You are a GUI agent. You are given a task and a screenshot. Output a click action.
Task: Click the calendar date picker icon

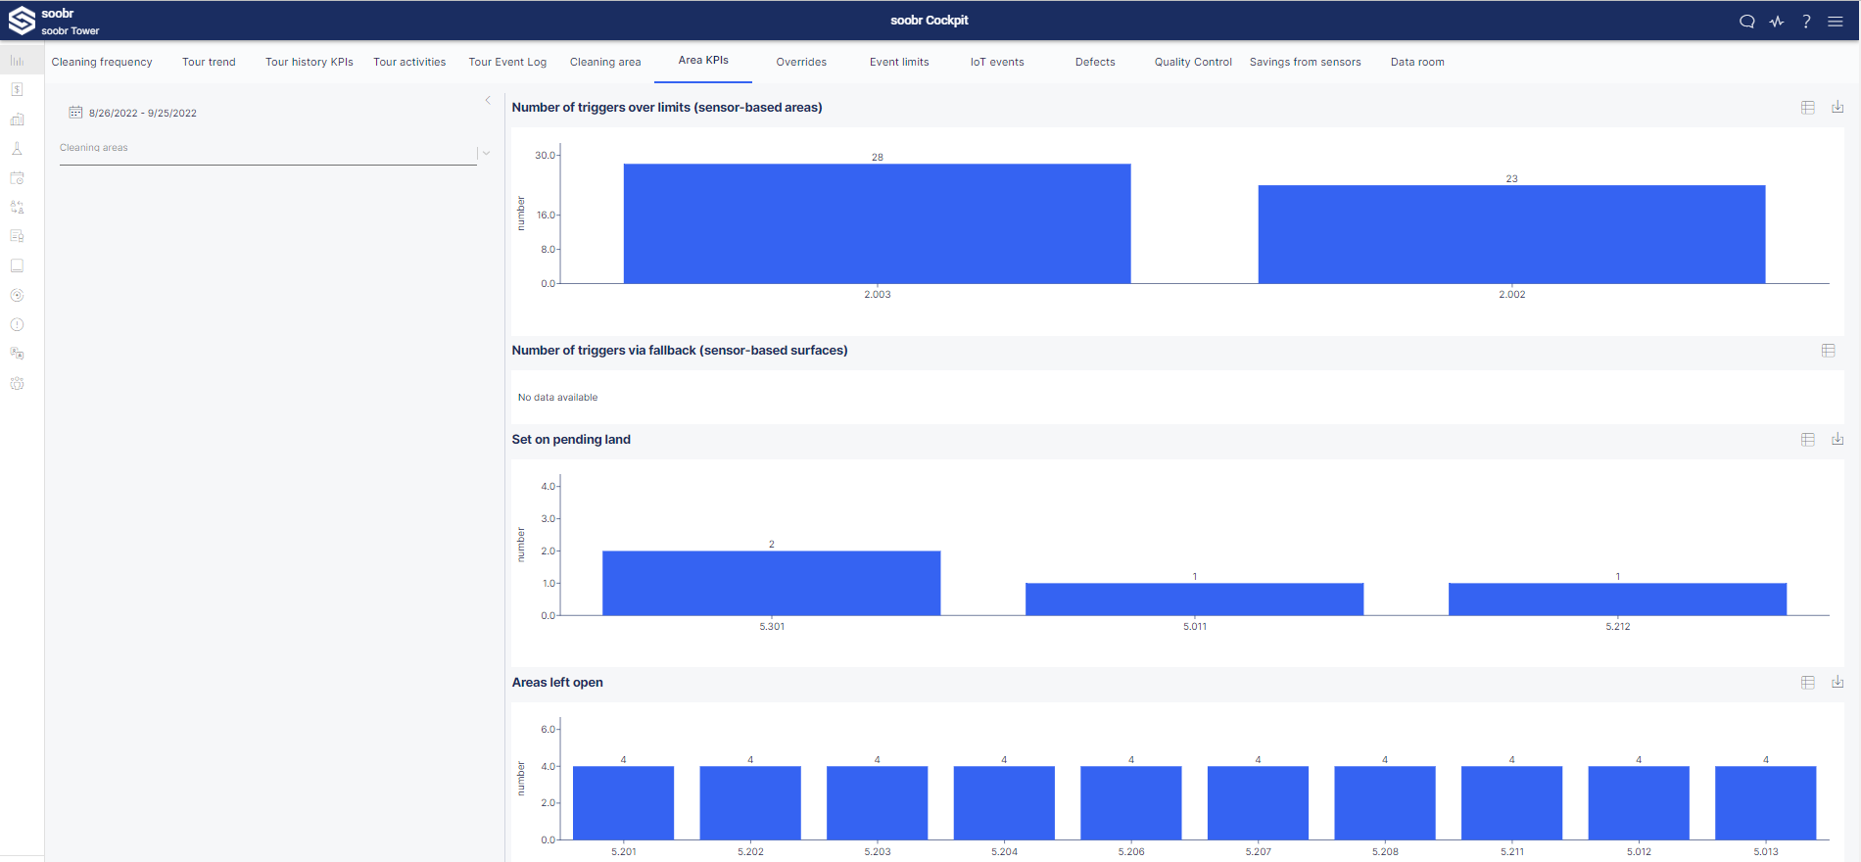coord(75,113)
